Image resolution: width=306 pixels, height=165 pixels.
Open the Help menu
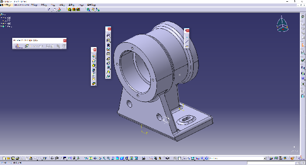coord(91,5)
